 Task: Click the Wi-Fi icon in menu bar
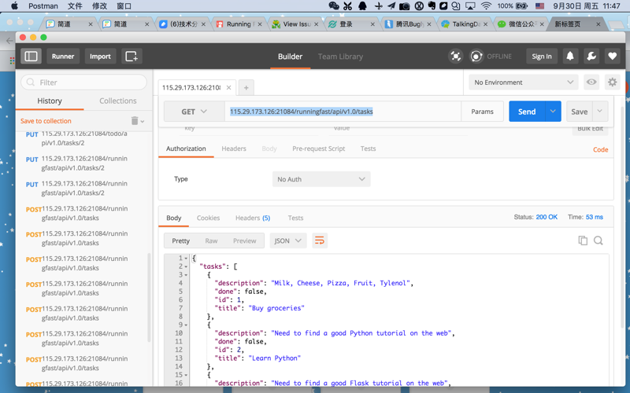tap(486, 6)
